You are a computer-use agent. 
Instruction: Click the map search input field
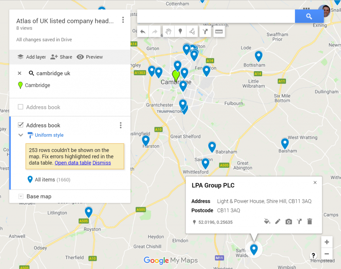tap(216, 16)
